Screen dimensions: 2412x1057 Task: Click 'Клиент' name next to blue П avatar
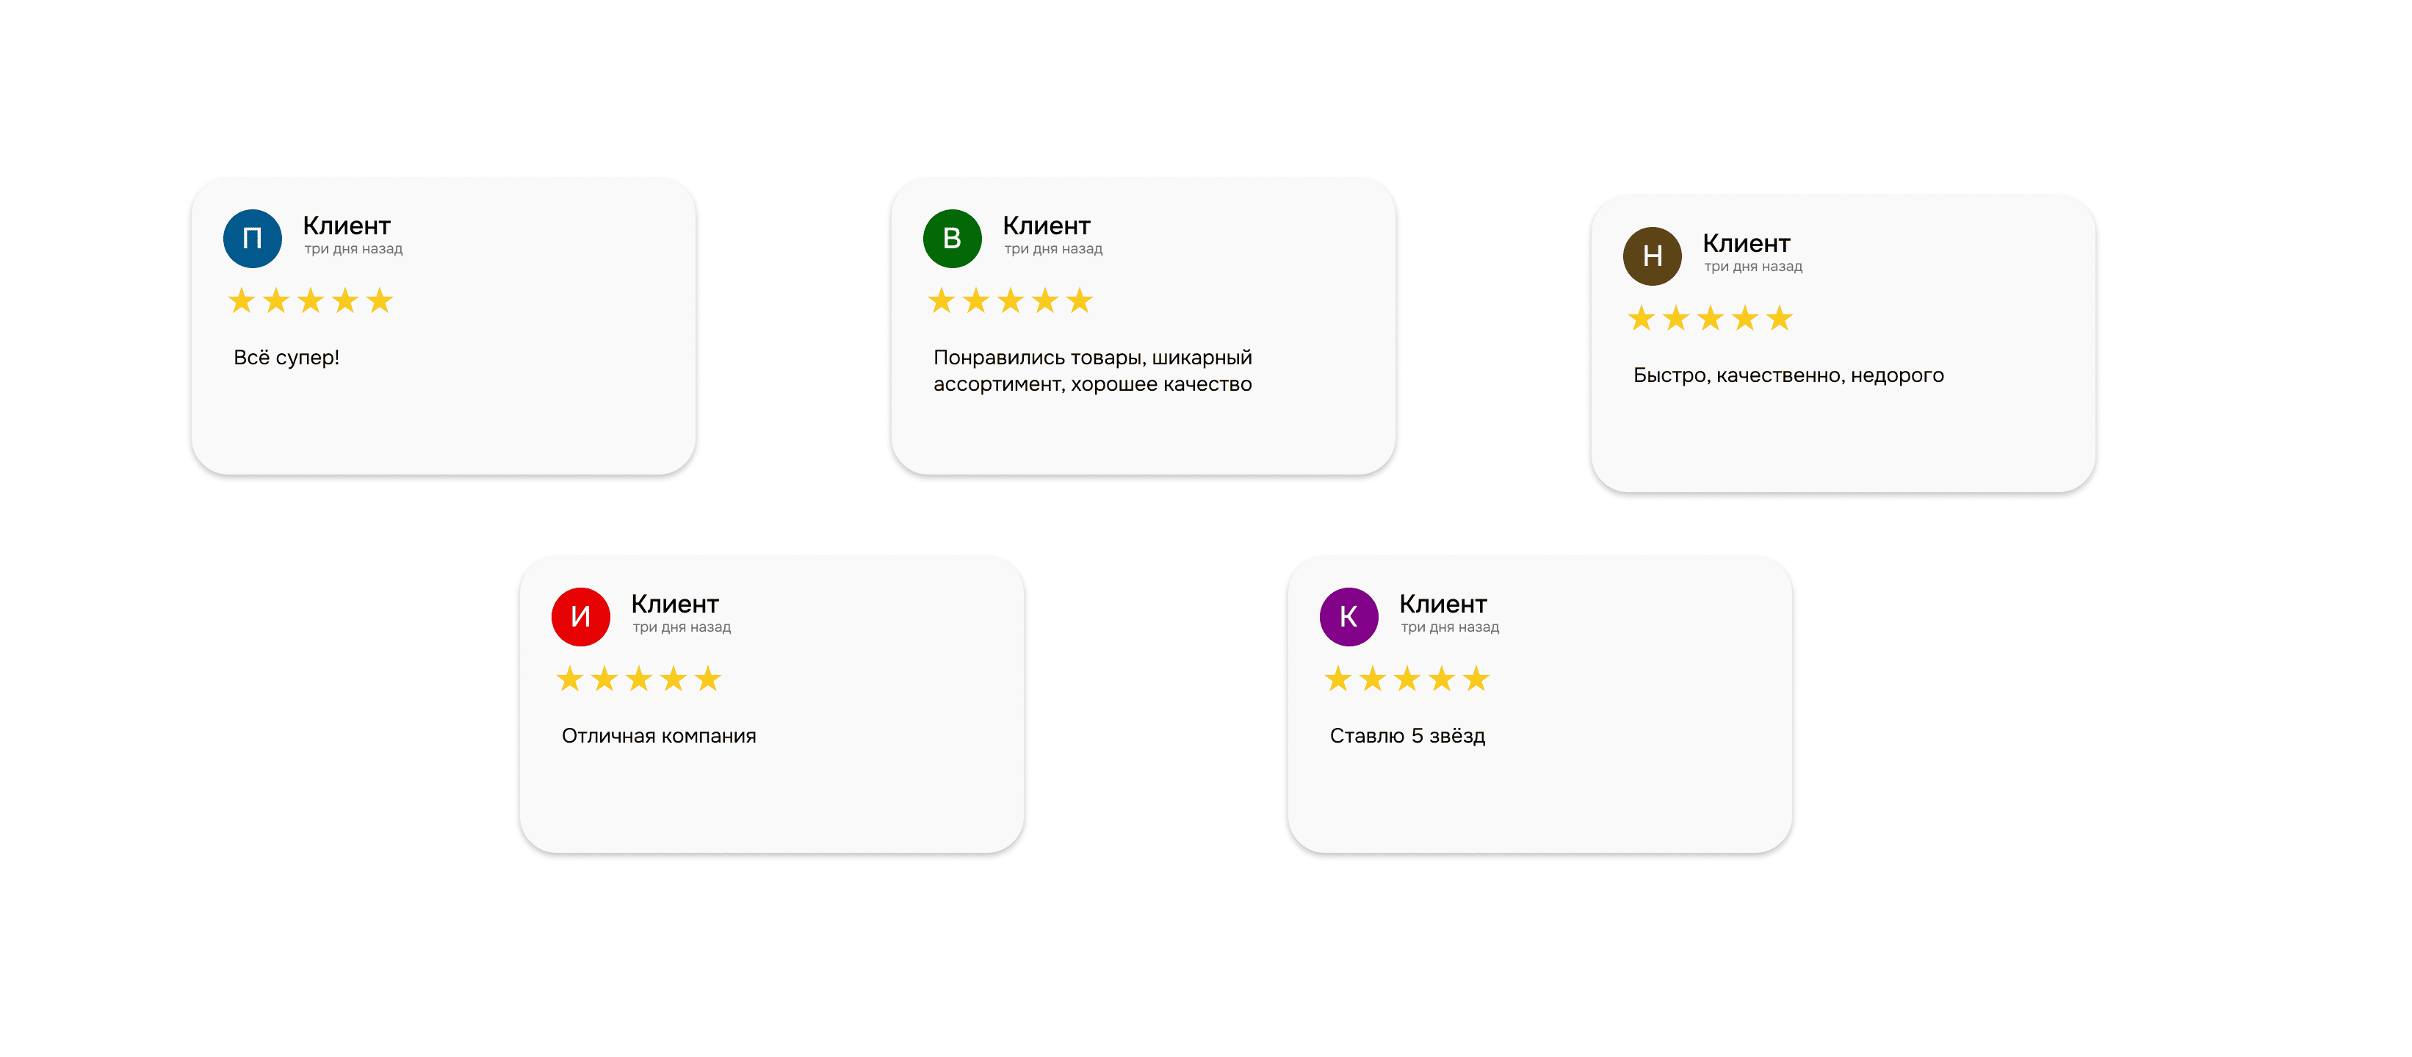click(347, 226)
